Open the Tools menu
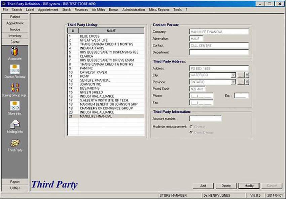 pyautogui.click(x=177, y=10)
